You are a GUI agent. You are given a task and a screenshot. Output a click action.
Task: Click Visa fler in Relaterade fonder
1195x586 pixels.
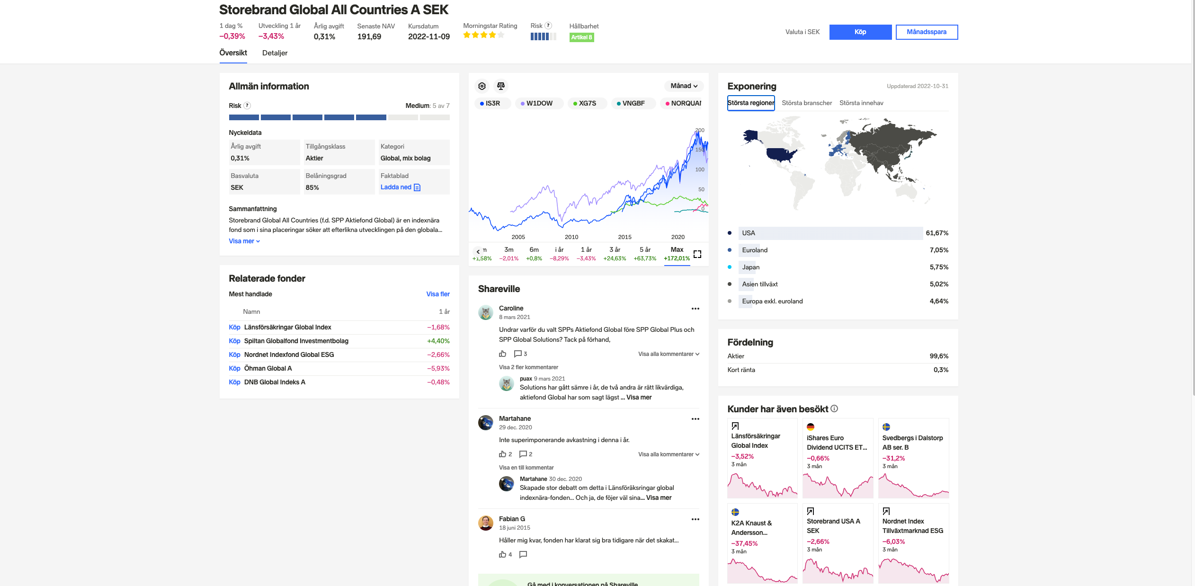[x=438, y=294]
